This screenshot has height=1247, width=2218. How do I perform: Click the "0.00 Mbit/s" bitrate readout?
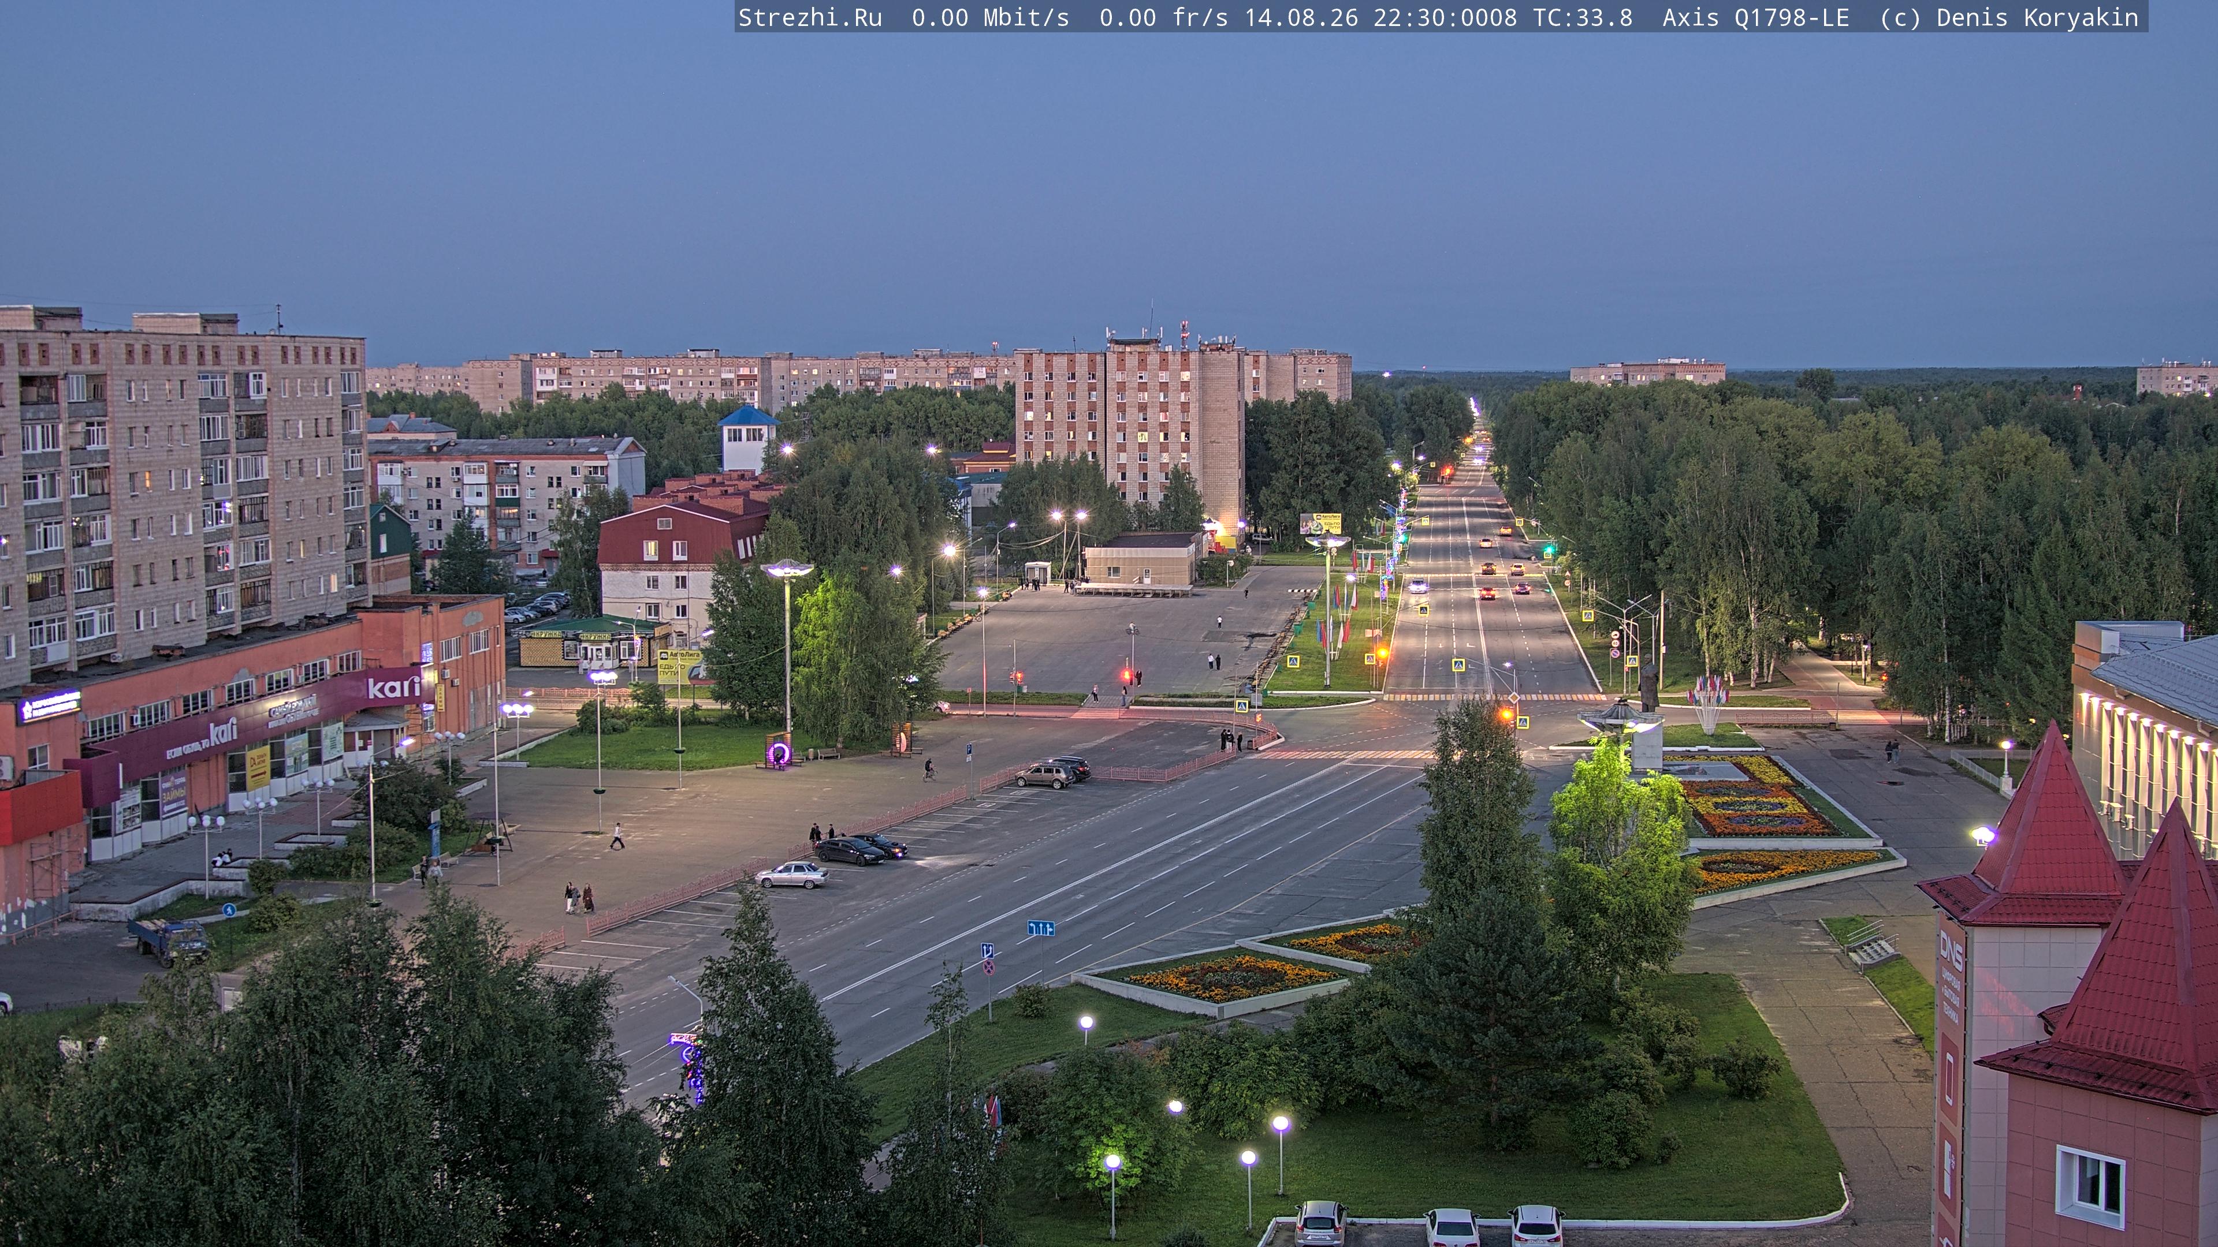(x=990, y=18)
